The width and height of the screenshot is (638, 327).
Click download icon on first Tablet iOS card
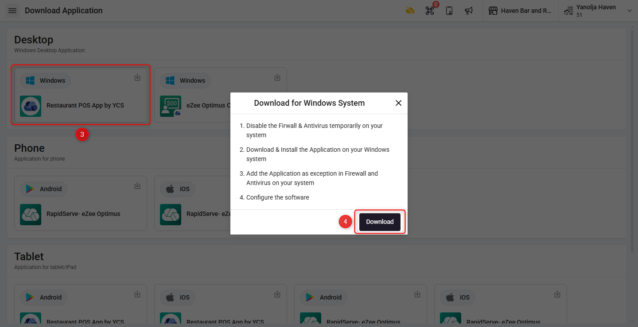277,294
